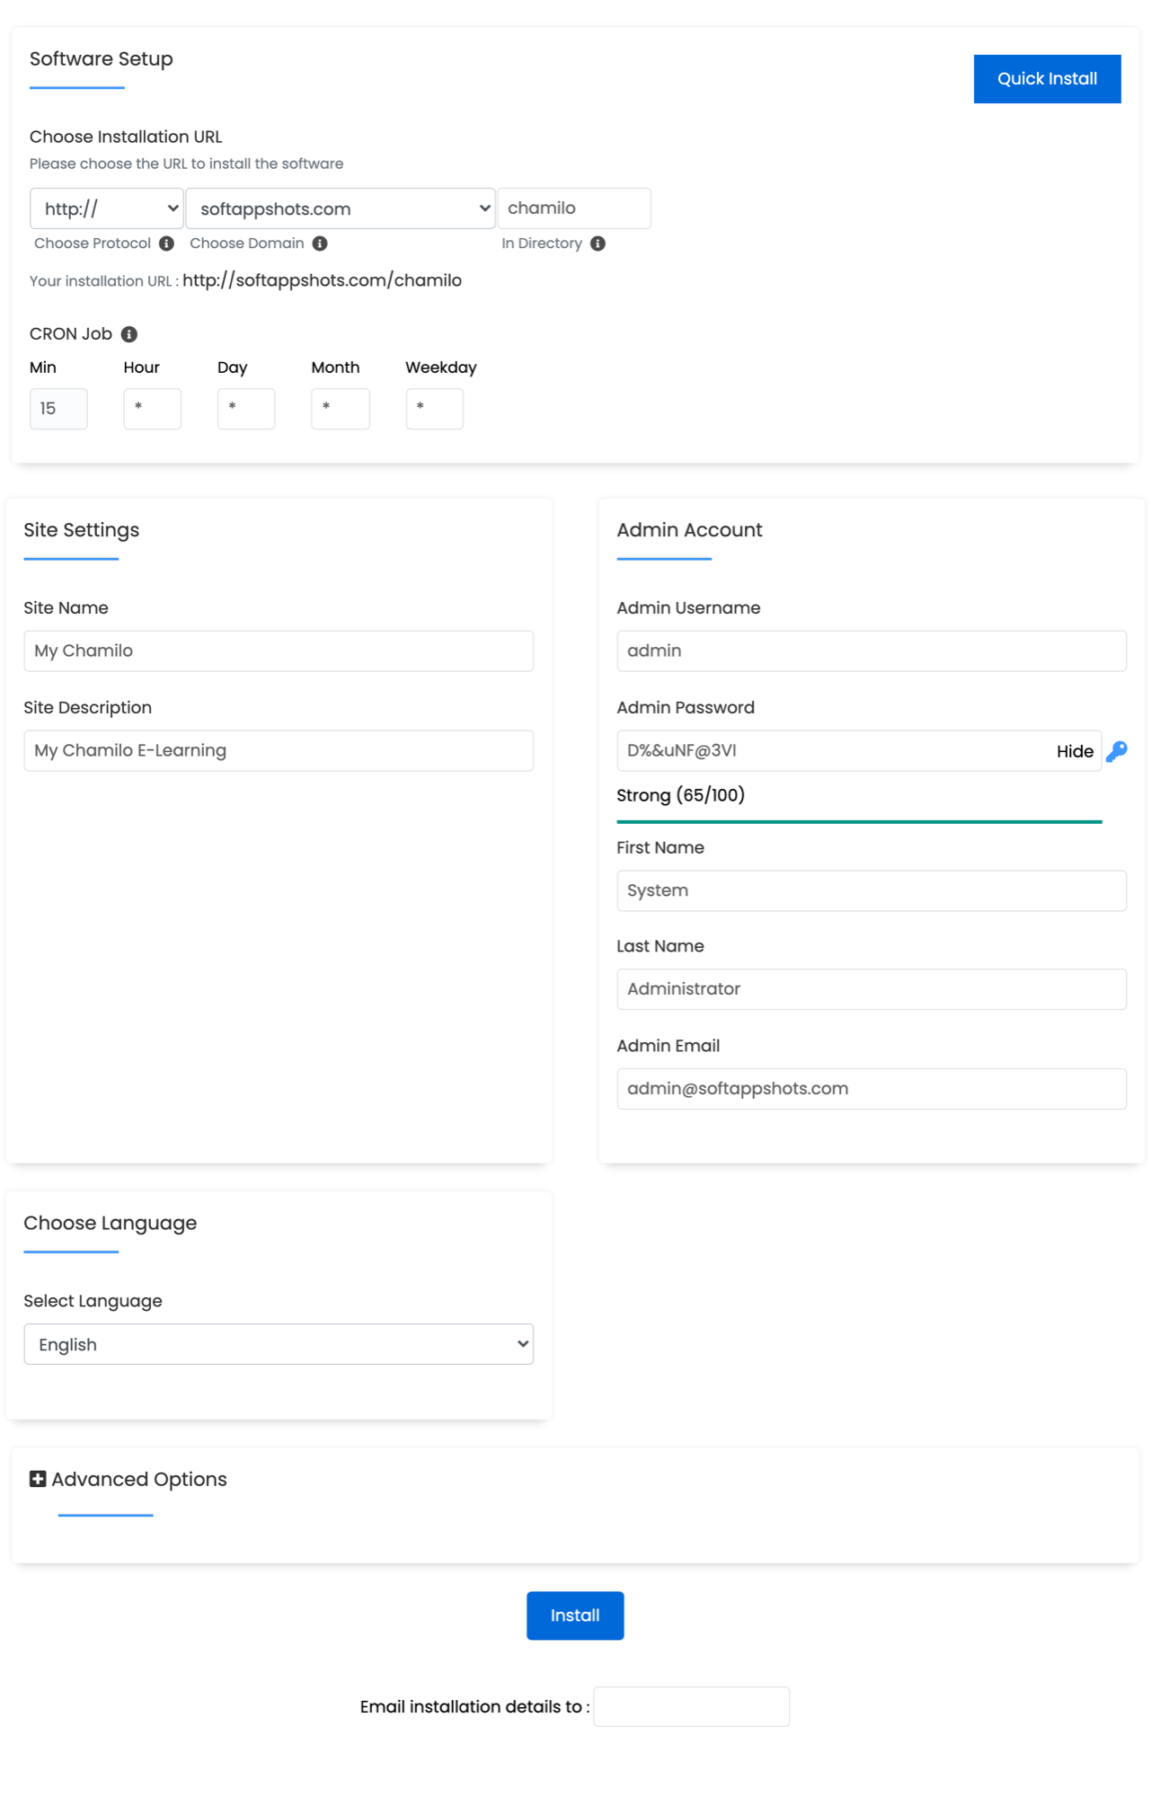This screenshot has height=1797, width=1151.
Task: Click the Software Setup heading
Action: point(102,59)
